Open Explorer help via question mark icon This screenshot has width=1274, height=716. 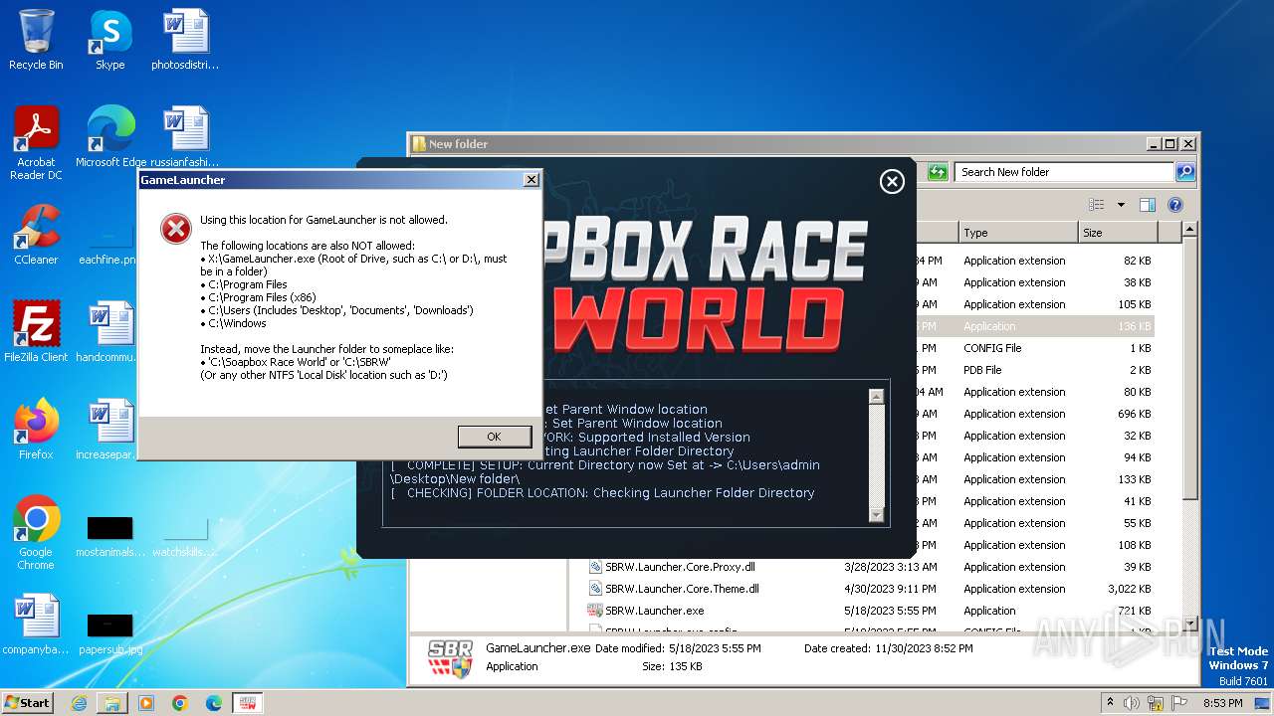[1175, 205]
